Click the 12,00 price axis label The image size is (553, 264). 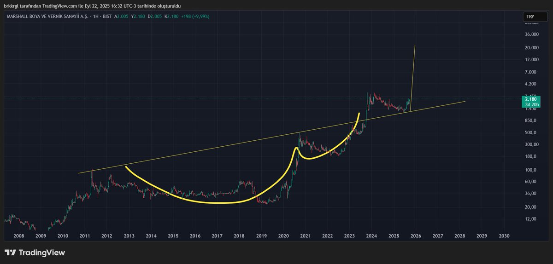(x=531, y=219)
